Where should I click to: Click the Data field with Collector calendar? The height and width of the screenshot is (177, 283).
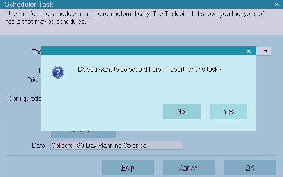116,145
